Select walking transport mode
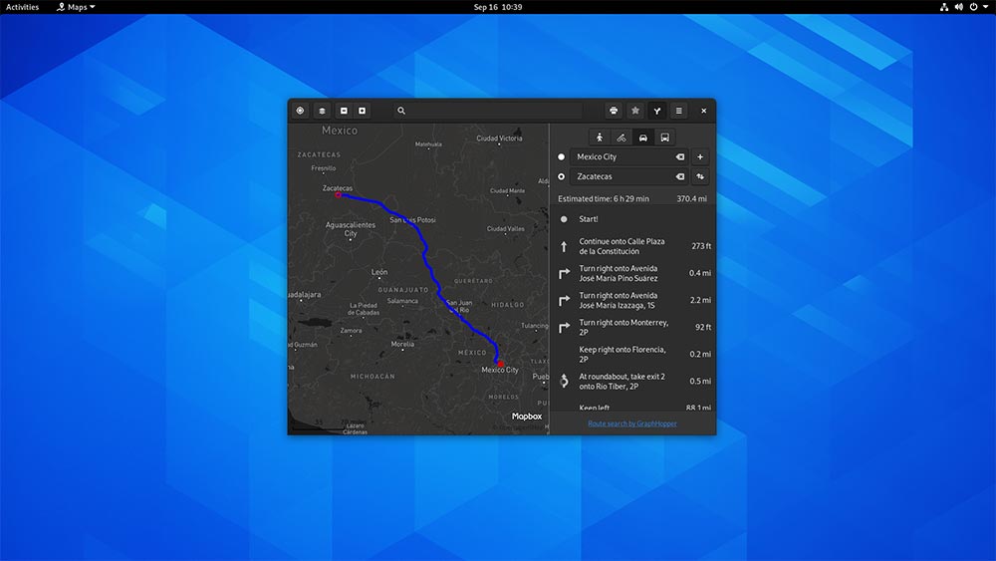The image size is (996, 561). [x=600, y=138]
